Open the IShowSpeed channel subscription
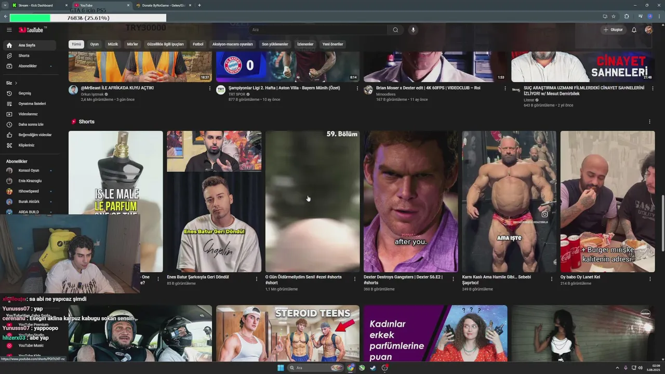The image size is (665, 374). point(29,191)
